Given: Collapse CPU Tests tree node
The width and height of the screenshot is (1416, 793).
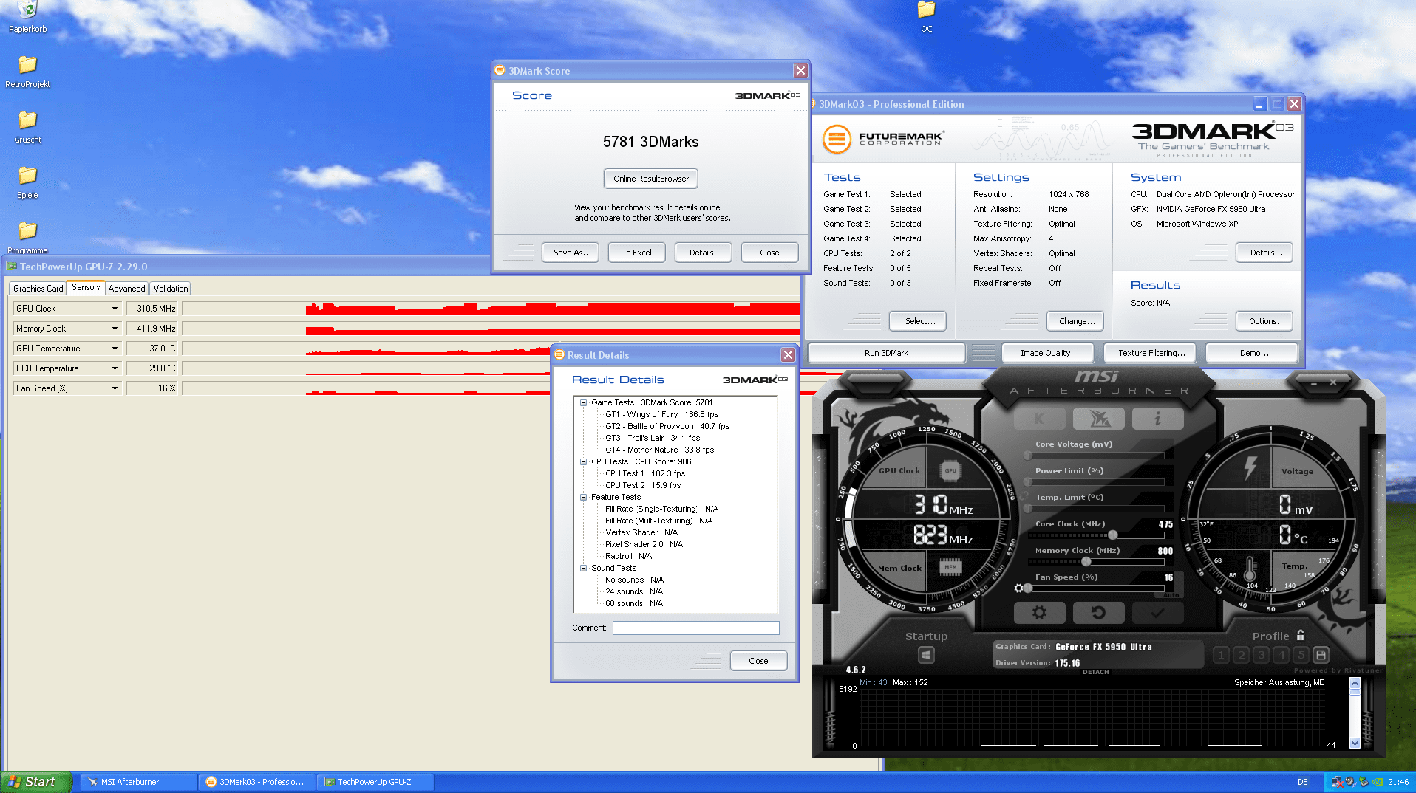Looking at the screenshot, I should [x=583, y=462].
